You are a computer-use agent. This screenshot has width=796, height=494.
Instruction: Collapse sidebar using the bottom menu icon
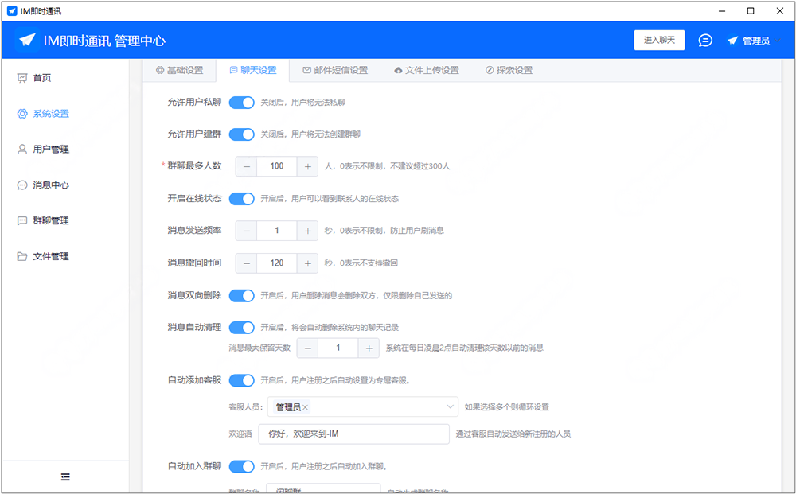(x=65, y=476)
